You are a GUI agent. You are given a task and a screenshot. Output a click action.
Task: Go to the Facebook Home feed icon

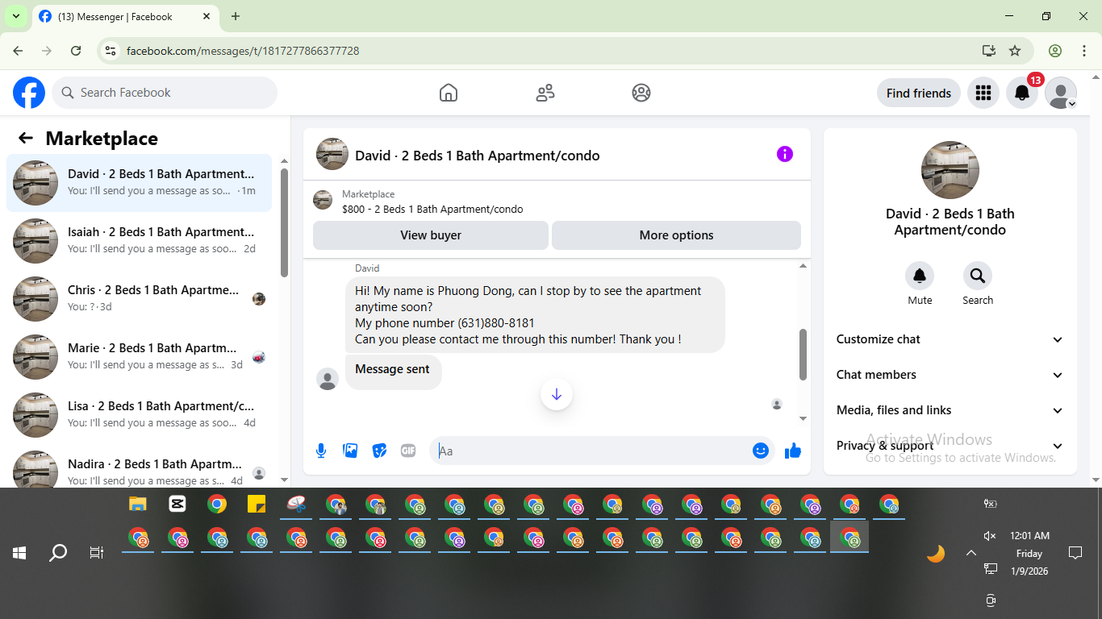(x=449, y=93)
